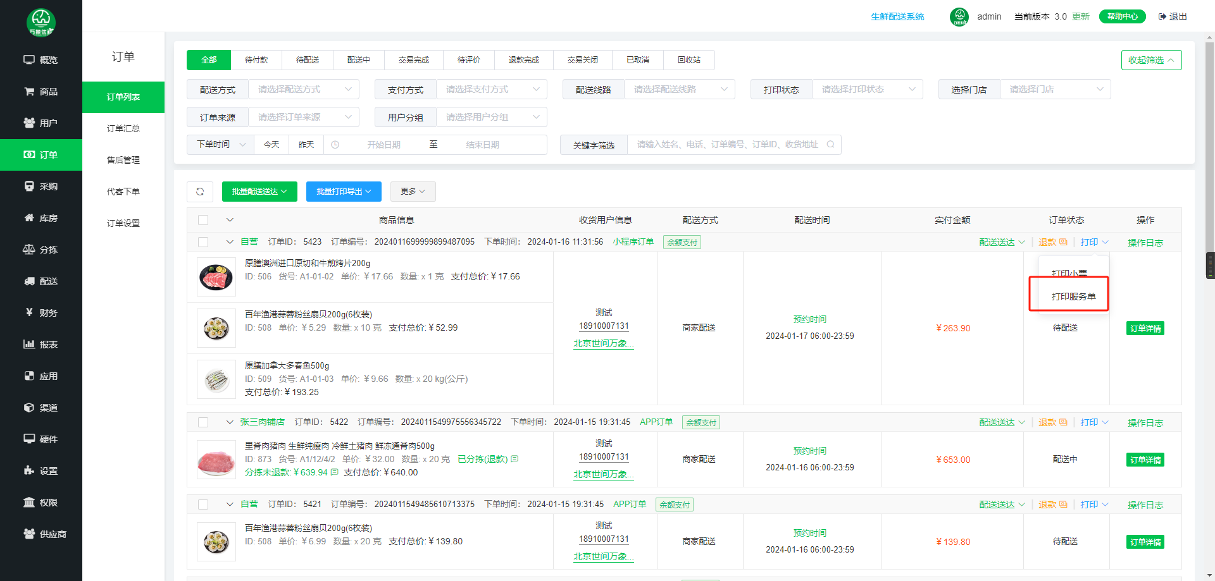
Task: Switch to the 待配送 tab
Action: [x=308, y=60]
